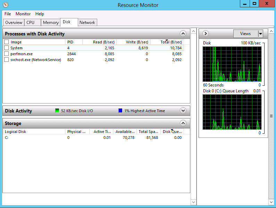Open the Monitor menu
Image resolution: width=276 pixels, height=208 pixels.
(x=23, y=14)
